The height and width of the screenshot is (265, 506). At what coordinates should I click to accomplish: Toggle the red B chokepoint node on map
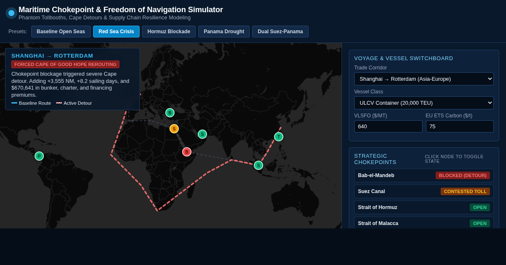(x=187, y=152)
